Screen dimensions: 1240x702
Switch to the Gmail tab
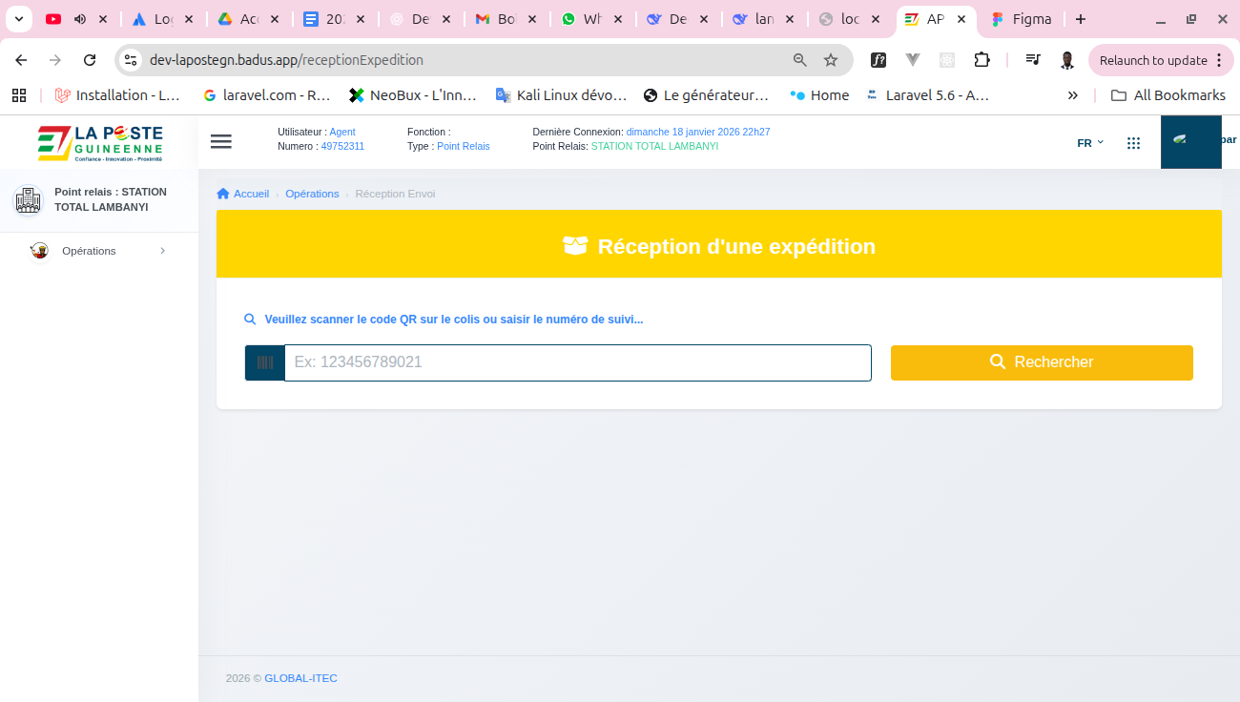click(x=496, y=19)
